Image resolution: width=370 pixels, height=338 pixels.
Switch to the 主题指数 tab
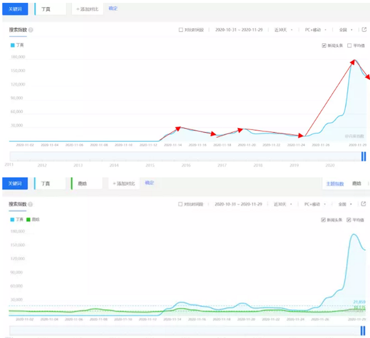pyautogui.click(x=335, y=183)
